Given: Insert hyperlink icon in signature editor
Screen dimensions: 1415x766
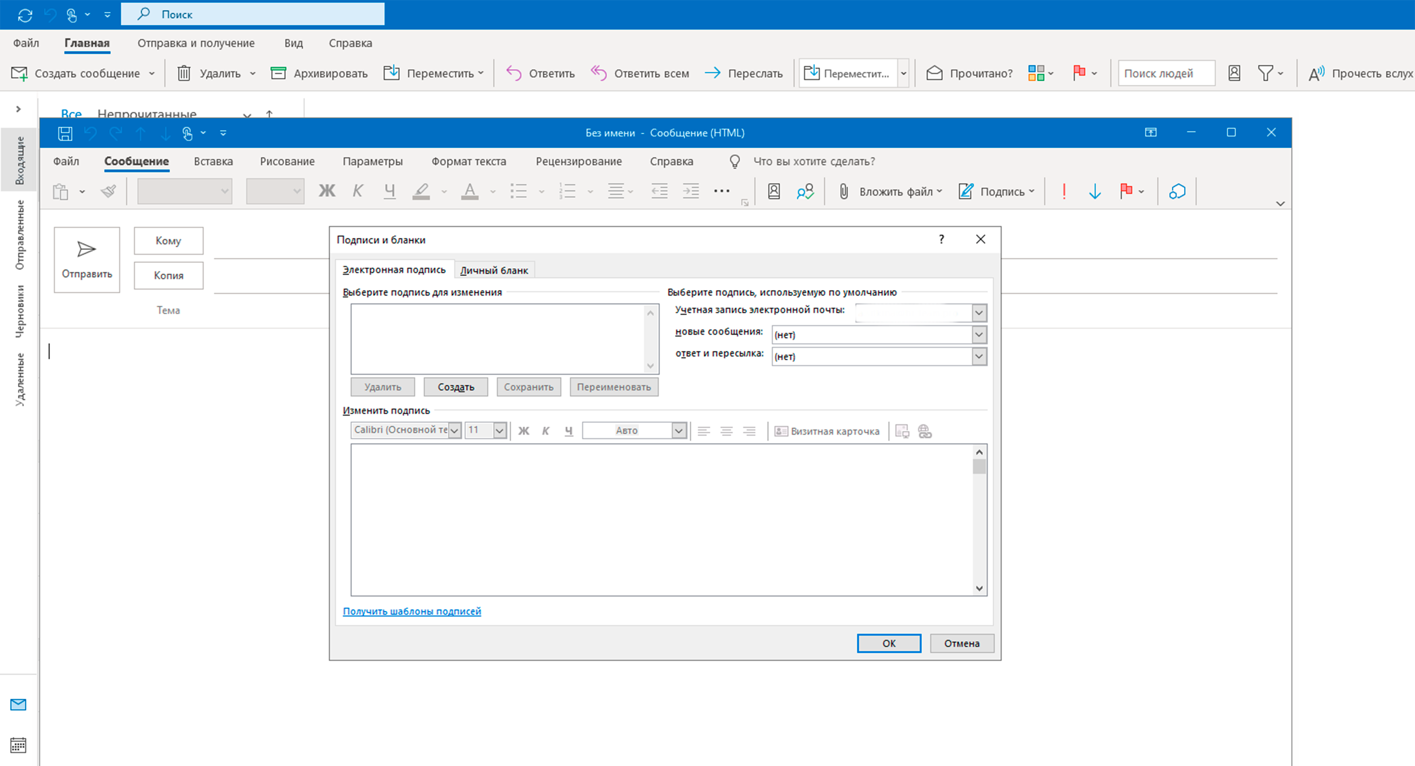Looking at the screenshot, I should [x=925, y=431].
